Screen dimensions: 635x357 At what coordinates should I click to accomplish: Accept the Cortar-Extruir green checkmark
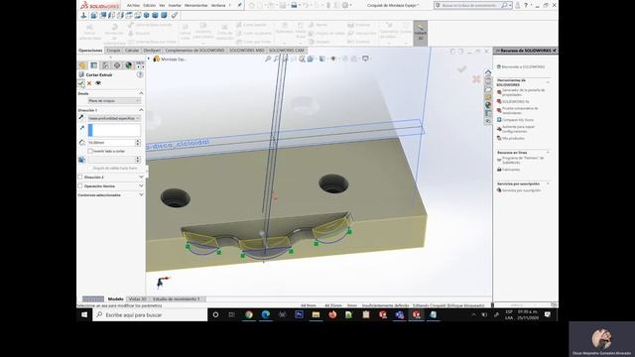[81, 83]
